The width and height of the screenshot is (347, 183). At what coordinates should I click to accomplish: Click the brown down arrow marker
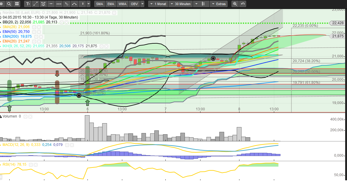[x=57, y=74]
